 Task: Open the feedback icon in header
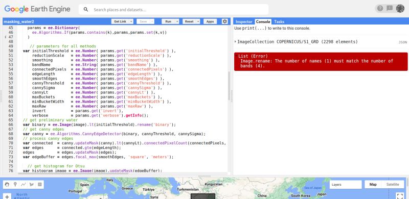[390, 8]
